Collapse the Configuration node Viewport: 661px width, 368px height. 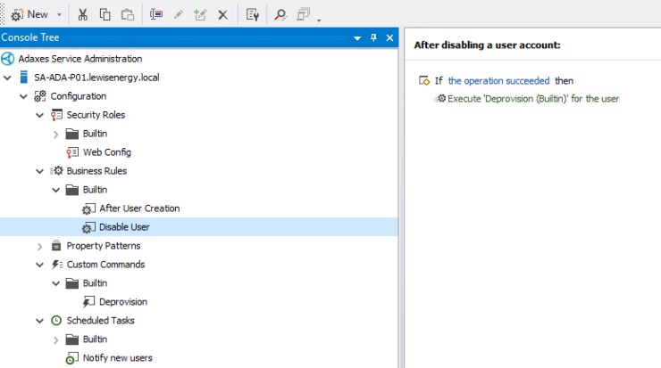[x=23, y=97]
